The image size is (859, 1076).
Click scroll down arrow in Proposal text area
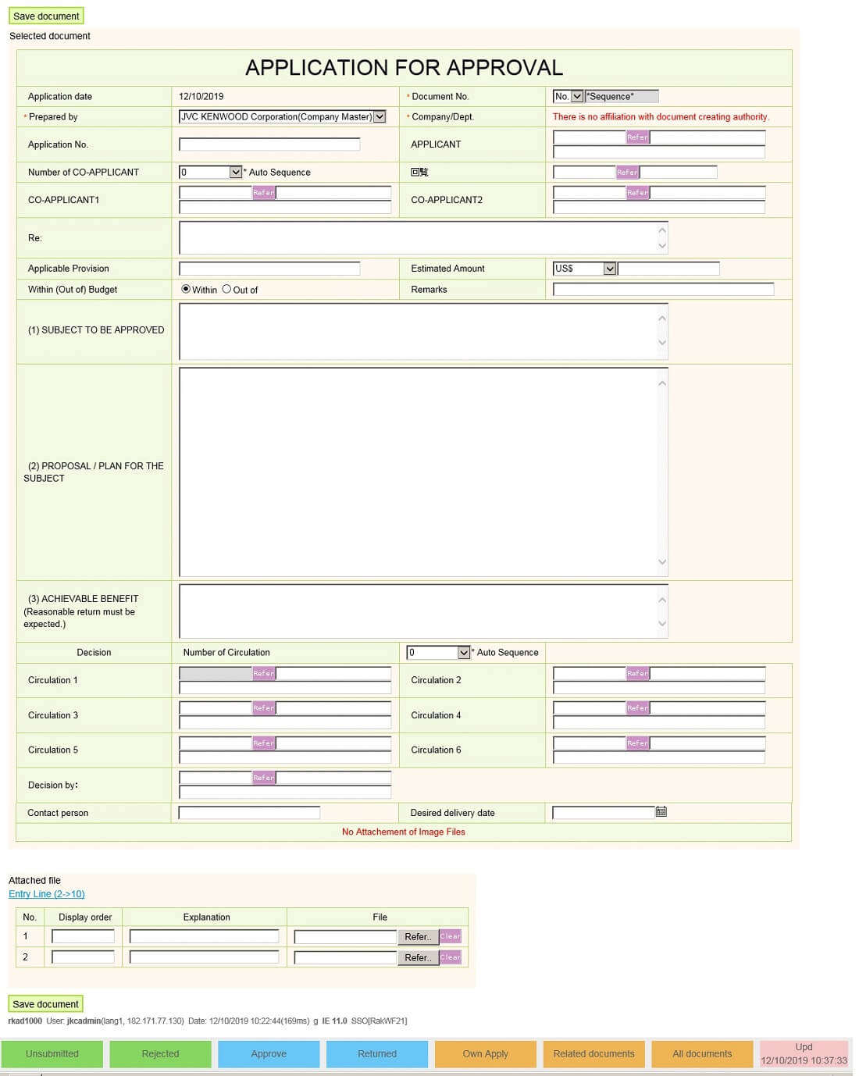point(662,562)
